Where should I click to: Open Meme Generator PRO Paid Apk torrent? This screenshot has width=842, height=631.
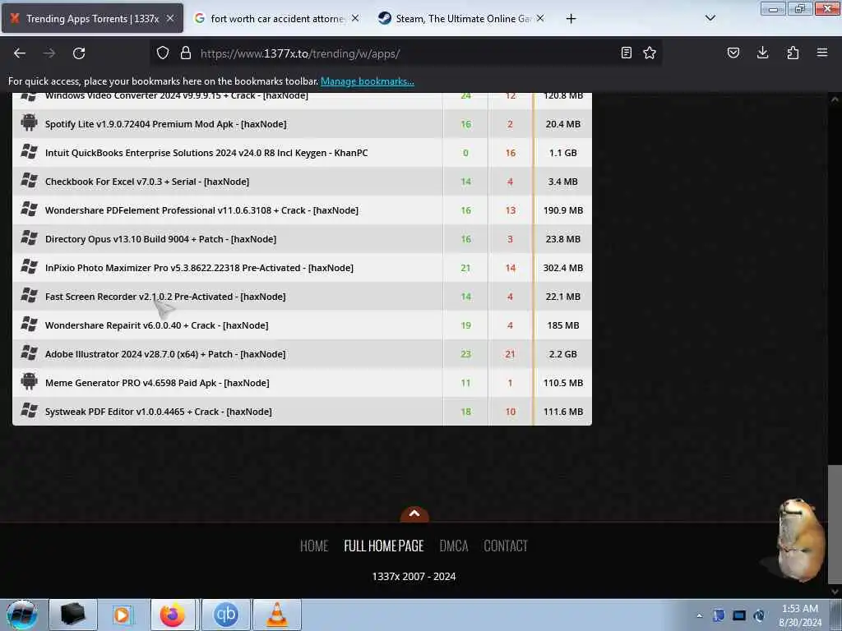(x=157, y=383)
